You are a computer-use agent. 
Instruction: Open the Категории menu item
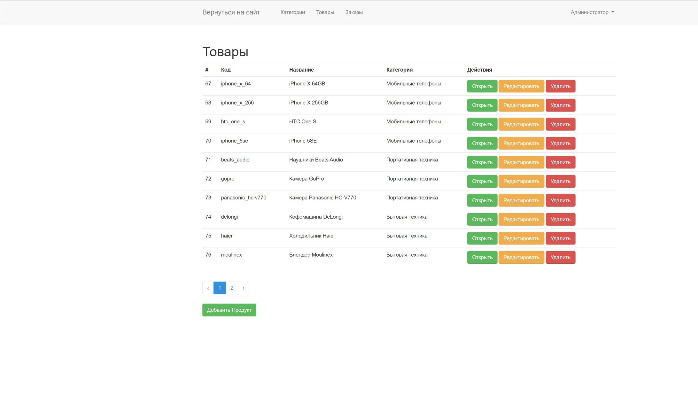(292, 12)
